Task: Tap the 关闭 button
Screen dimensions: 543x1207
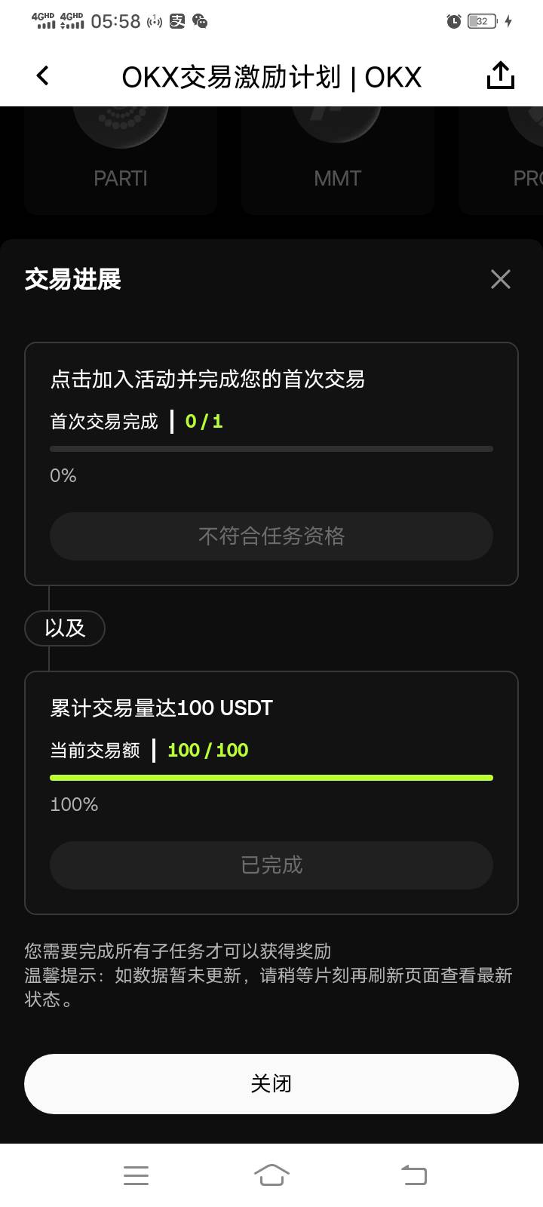Action: point(271,1083)
